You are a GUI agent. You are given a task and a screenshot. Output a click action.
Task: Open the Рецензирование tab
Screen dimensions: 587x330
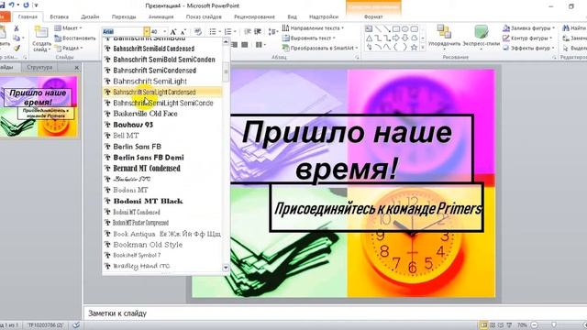point(254,16)
